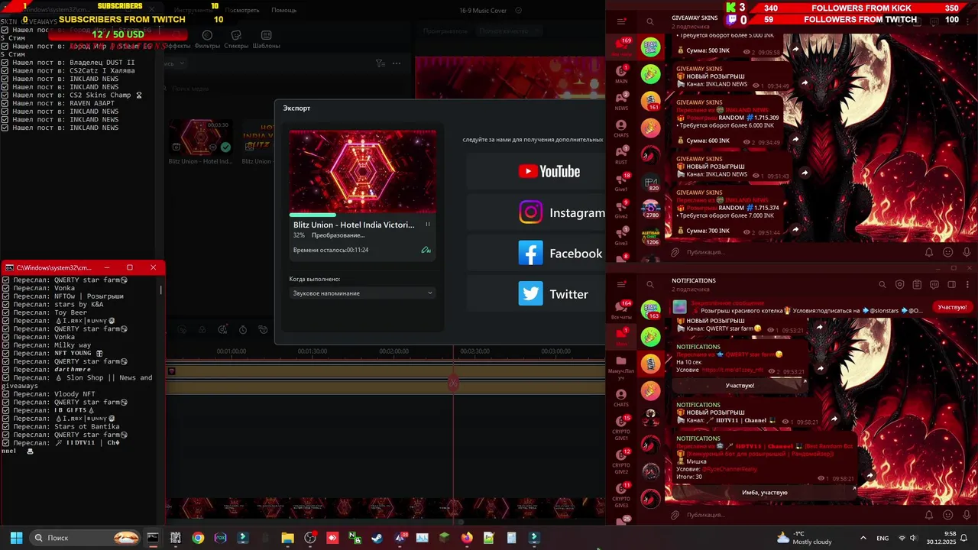The height and width of the screenshot is (550, 978).
Task: Toggle the green GPU acceleration icon in export
Action: (426, 250)
